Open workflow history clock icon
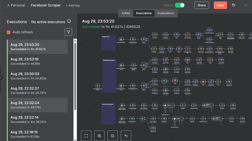This screenshot has height=141, width=252. point(234,5)
